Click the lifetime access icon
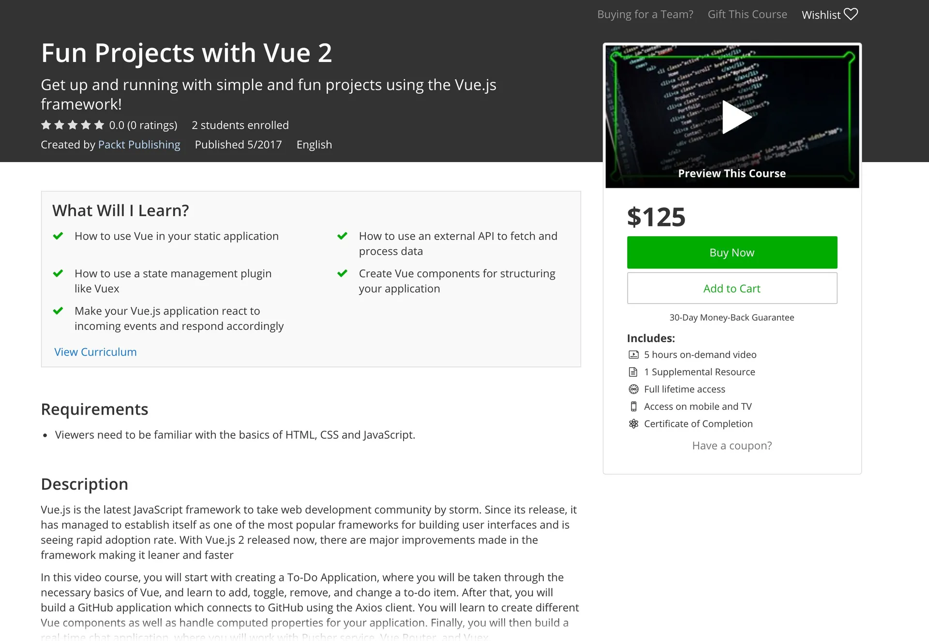 click(x=633, y=389)
